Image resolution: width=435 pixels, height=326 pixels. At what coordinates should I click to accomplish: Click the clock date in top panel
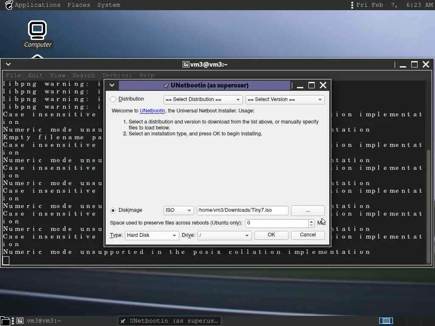pos(394,5)
